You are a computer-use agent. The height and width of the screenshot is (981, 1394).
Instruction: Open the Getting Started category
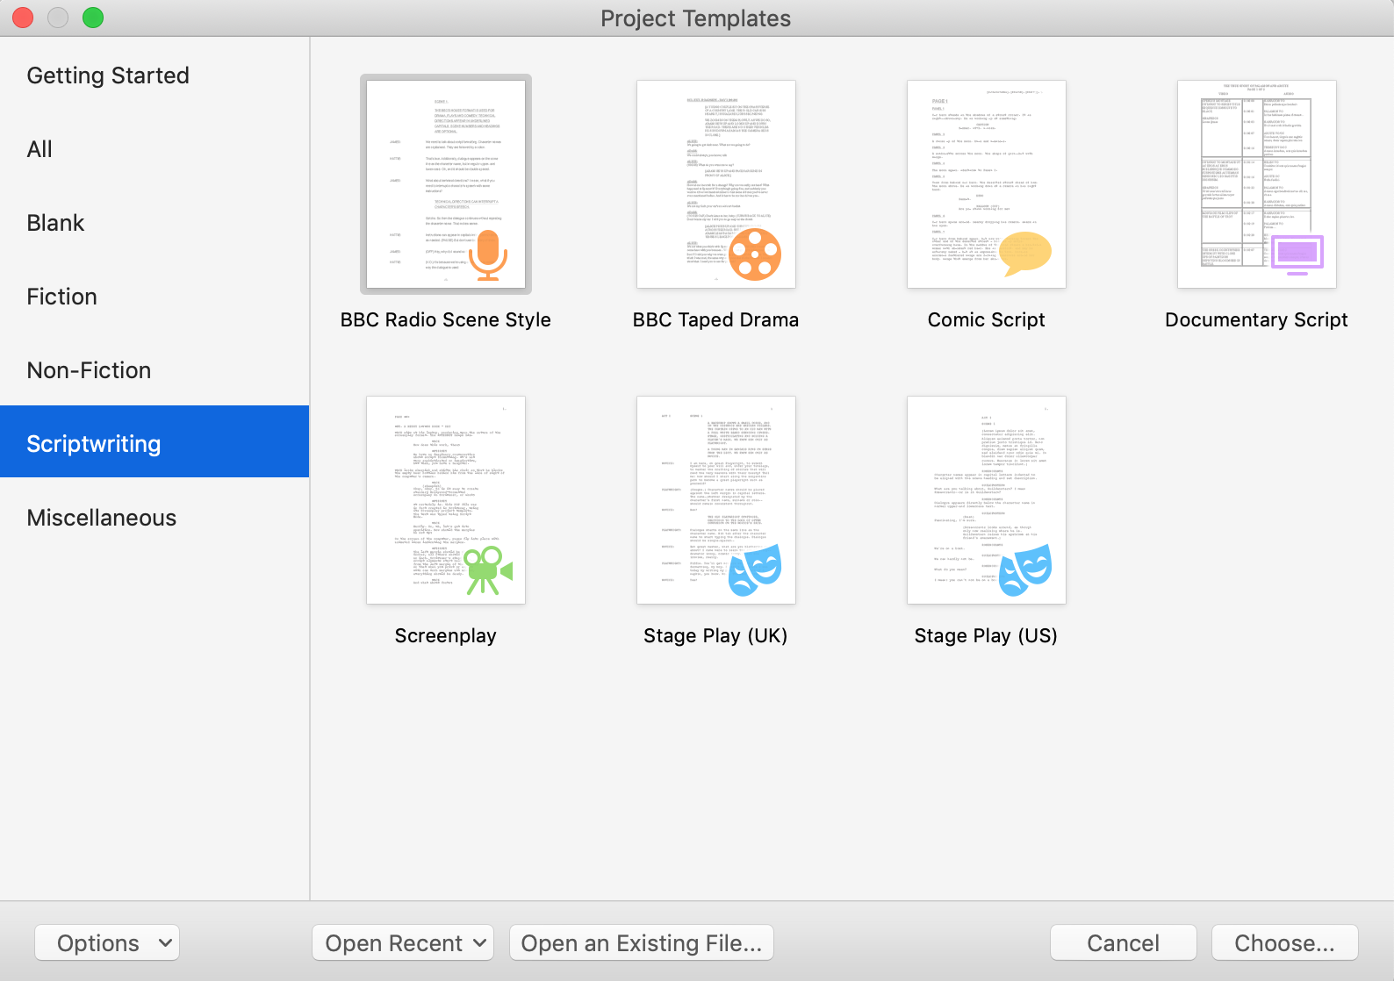click(x=154, y=75)
